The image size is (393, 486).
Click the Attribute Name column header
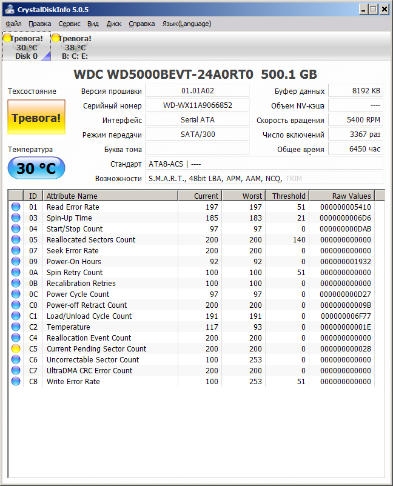pyautogui.click(x=110, y=196)
